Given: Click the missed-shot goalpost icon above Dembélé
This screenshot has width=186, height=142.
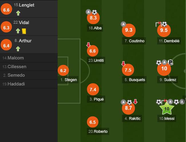Looking at the screenshot, I should 158,24.
